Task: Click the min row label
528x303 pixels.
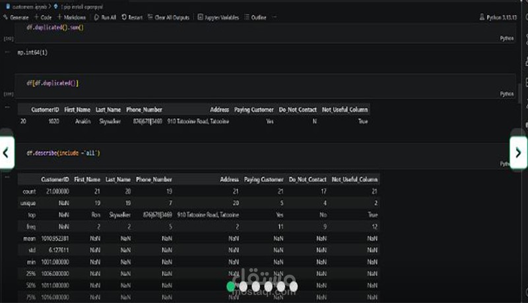Action: (x=31, y=262)
